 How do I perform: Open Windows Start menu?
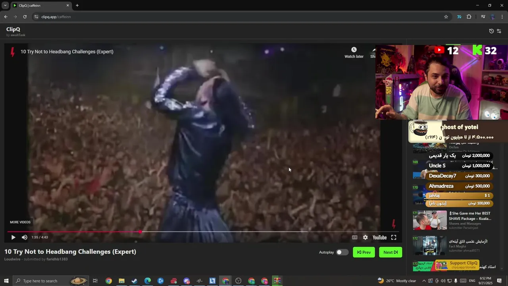point(6,281)
